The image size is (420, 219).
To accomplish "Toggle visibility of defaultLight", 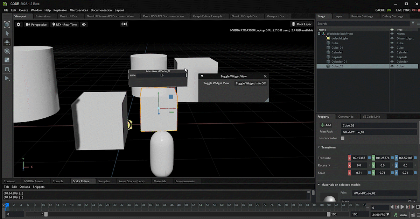I will (392, 38).
